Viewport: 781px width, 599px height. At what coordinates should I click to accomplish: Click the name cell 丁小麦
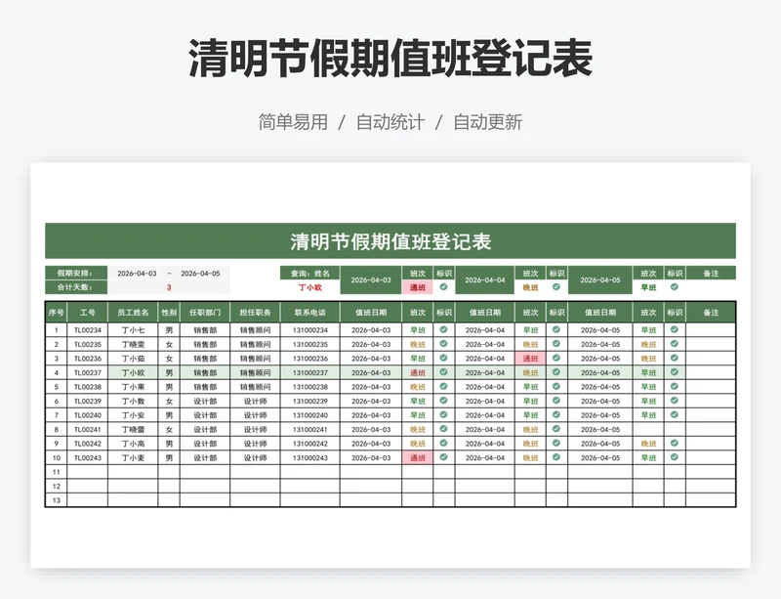[133, 458]
